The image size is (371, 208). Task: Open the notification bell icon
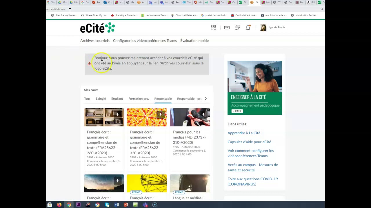point(248,28)
